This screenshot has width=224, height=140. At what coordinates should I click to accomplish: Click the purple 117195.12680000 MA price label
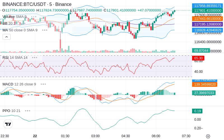pos(207,24)
